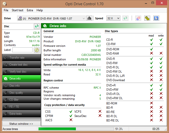169x133 pixels.
Task: Click the disc label icon button
Action: (x=37, y=50)
